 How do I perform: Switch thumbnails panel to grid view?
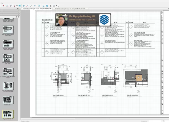pos(19,17)
